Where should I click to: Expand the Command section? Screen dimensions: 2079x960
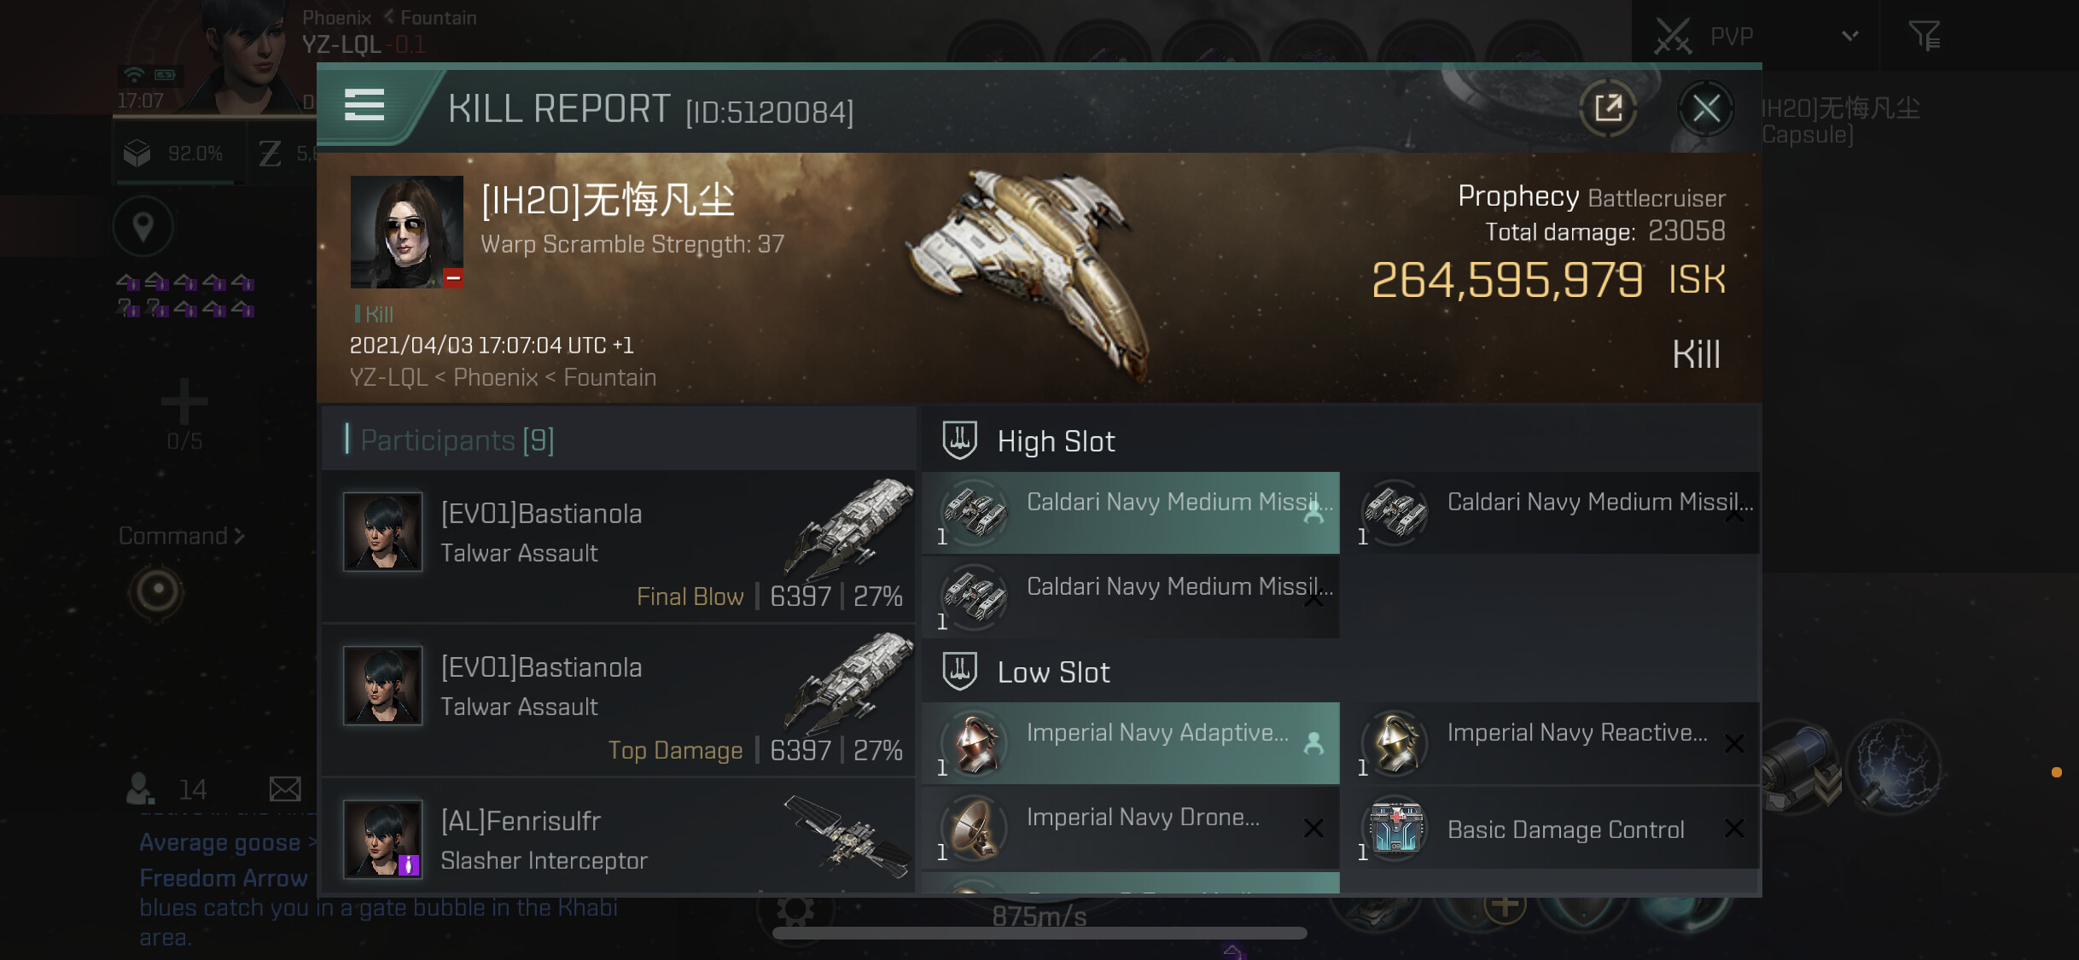click(182, 536)
